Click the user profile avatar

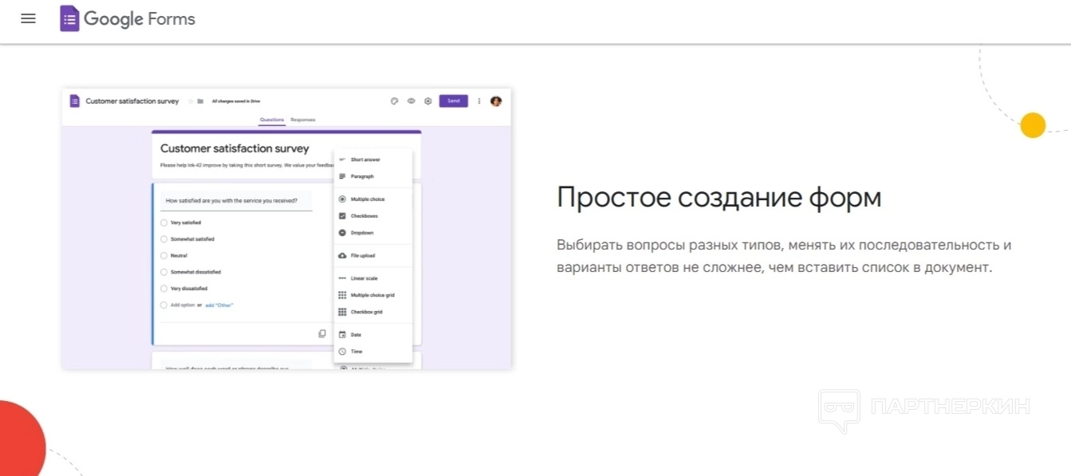tap(496, 101)
